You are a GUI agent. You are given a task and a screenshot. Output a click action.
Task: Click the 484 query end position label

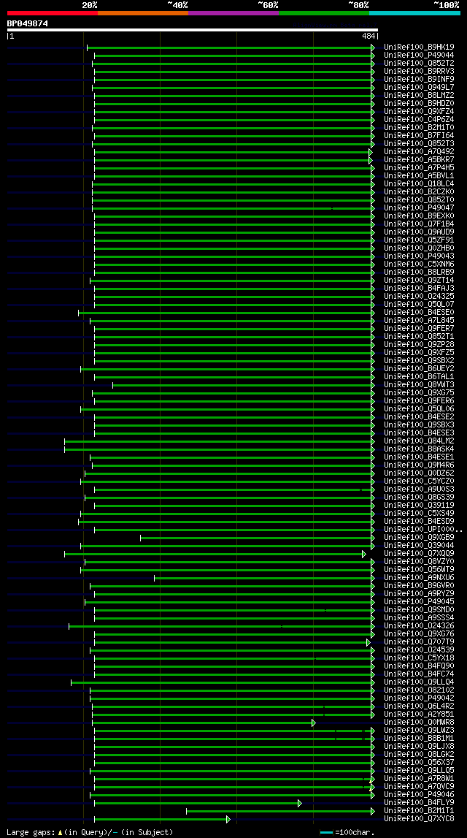pyautogui.click(x=368, y=36)
